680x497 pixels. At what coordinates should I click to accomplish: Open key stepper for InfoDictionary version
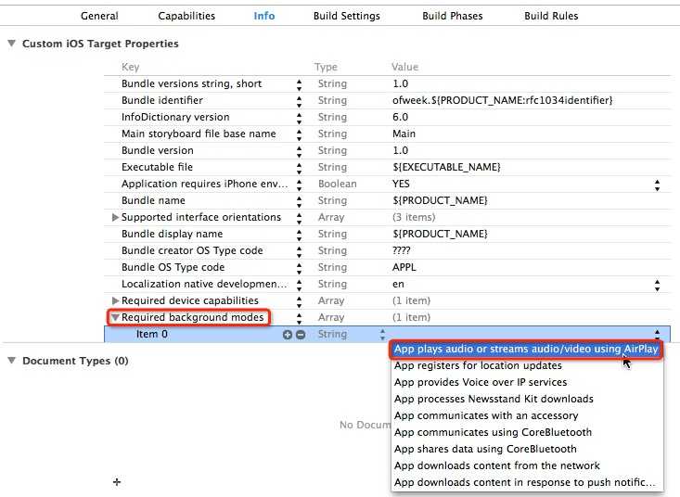coord(300,118)
